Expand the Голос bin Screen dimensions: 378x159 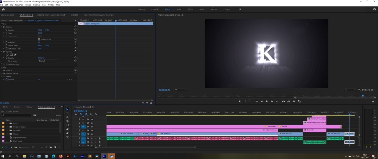7,123
